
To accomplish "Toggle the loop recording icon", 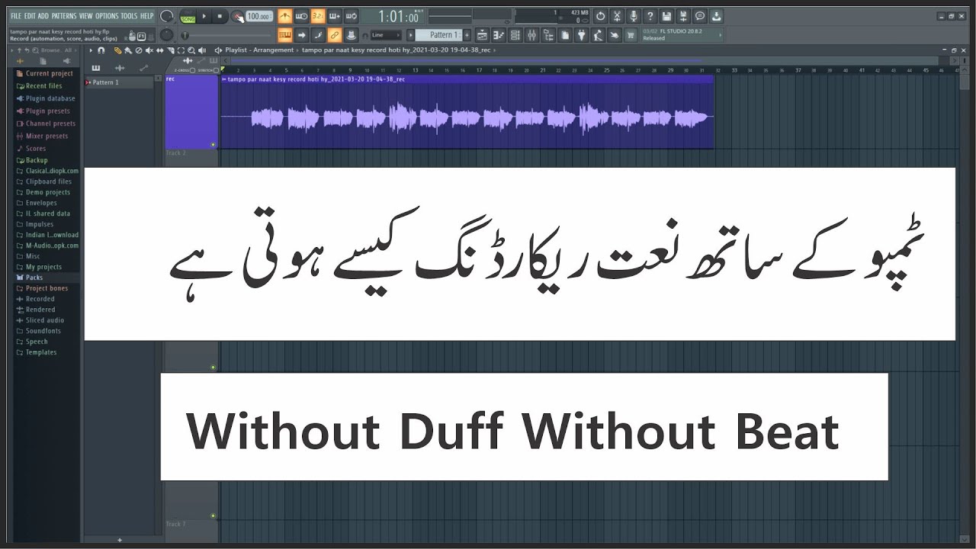I will (x=352, y=16).
